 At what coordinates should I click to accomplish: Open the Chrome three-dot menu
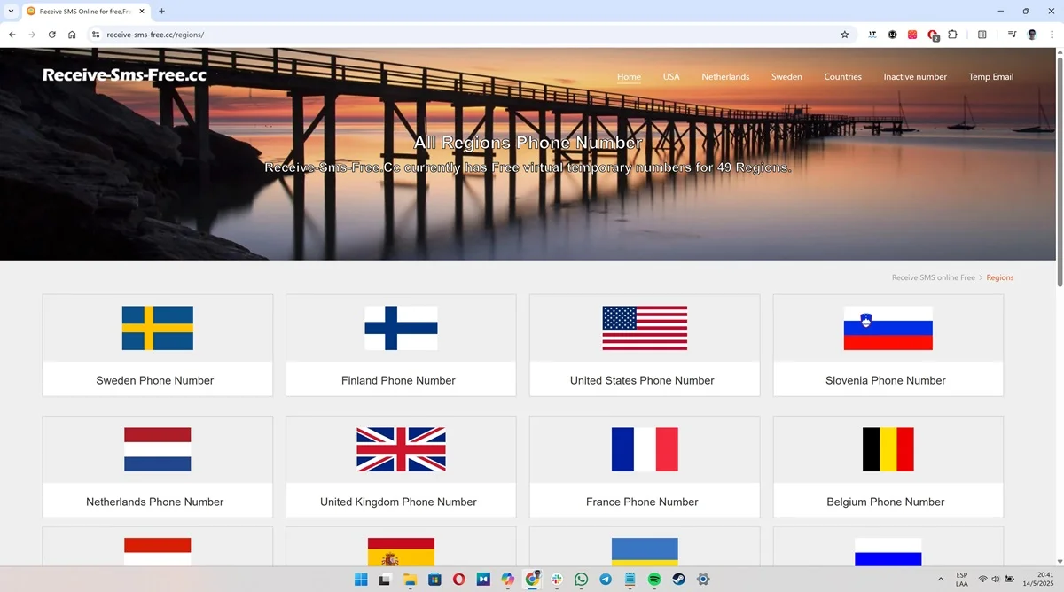(1052, 35)
